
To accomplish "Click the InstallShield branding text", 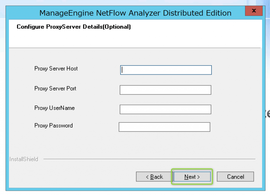I will [x=24, y=159].
